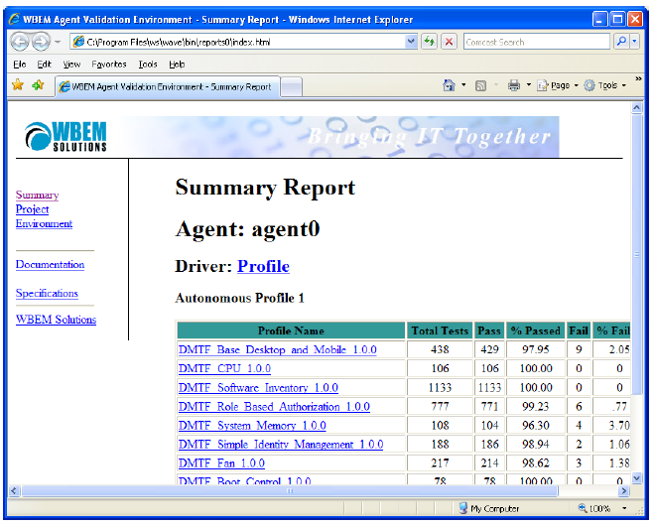
Task: Click the horizontal scrollbar right arrow
Action: point(623,490)
